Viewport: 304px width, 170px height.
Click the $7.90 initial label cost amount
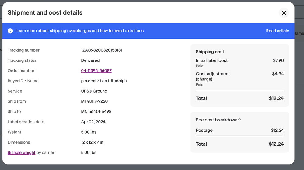[278, 60]
